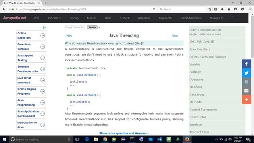The width and height of the screenshot is (254, 143).
Task: Open a new tab with plus button
Action: point(45,3)
